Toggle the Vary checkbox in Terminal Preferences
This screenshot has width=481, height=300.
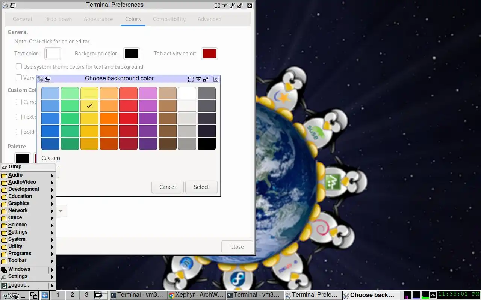[18, 77]
